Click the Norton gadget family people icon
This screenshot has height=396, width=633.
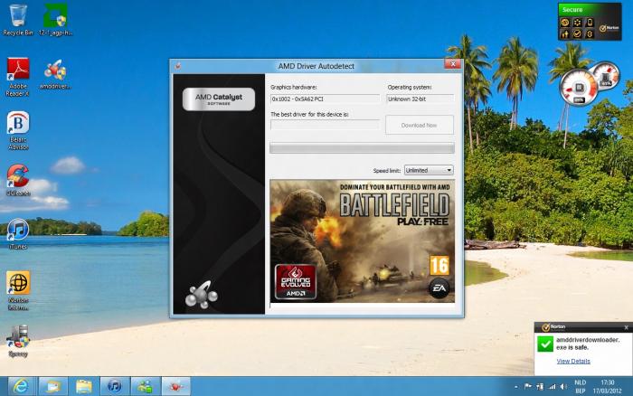click(x=565, y=34)
